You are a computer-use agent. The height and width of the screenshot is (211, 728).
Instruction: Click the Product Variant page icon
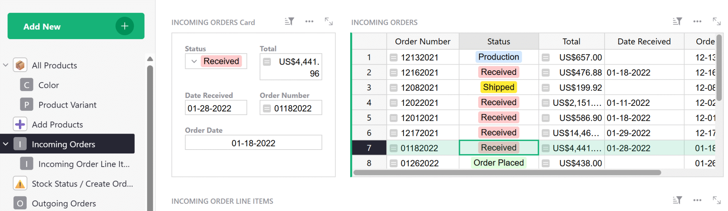(26, 105)
